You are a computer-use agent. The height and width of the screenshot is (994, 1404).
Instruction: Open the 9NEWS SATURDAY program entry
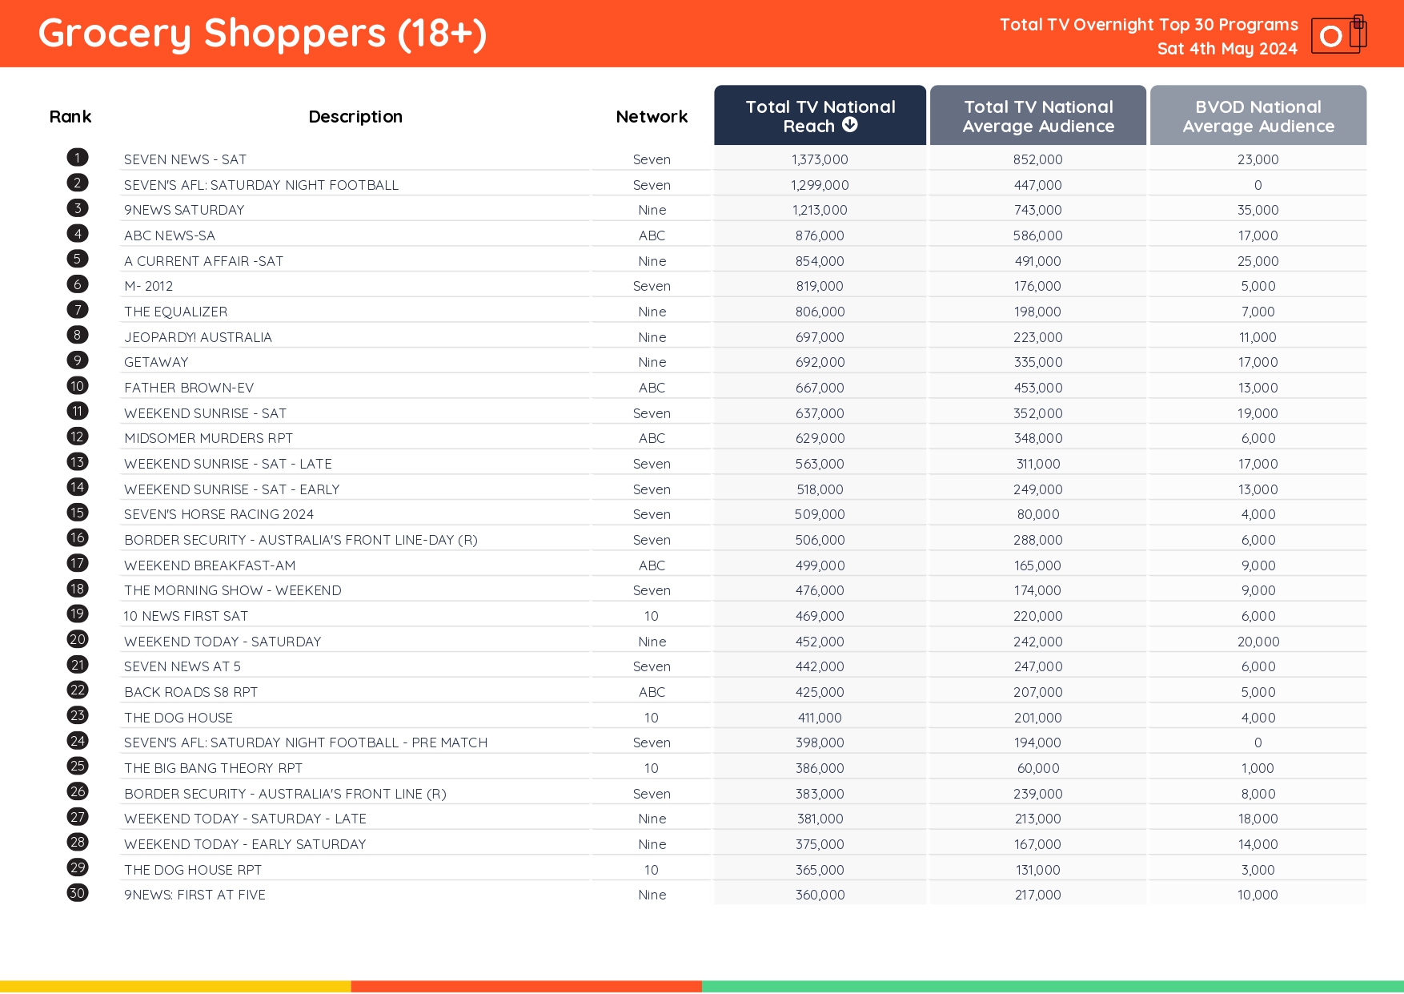pos(184,210)
